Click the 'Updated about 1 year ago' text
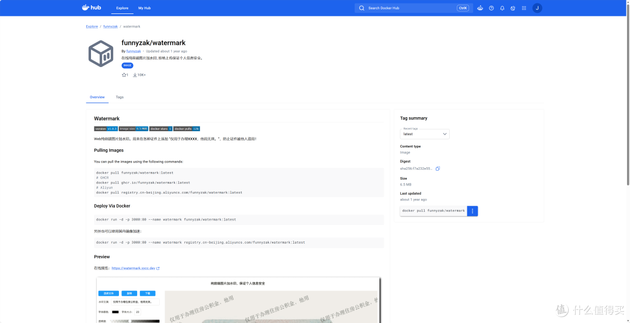This screenshot has height=323, width=630. pos(167,51)
